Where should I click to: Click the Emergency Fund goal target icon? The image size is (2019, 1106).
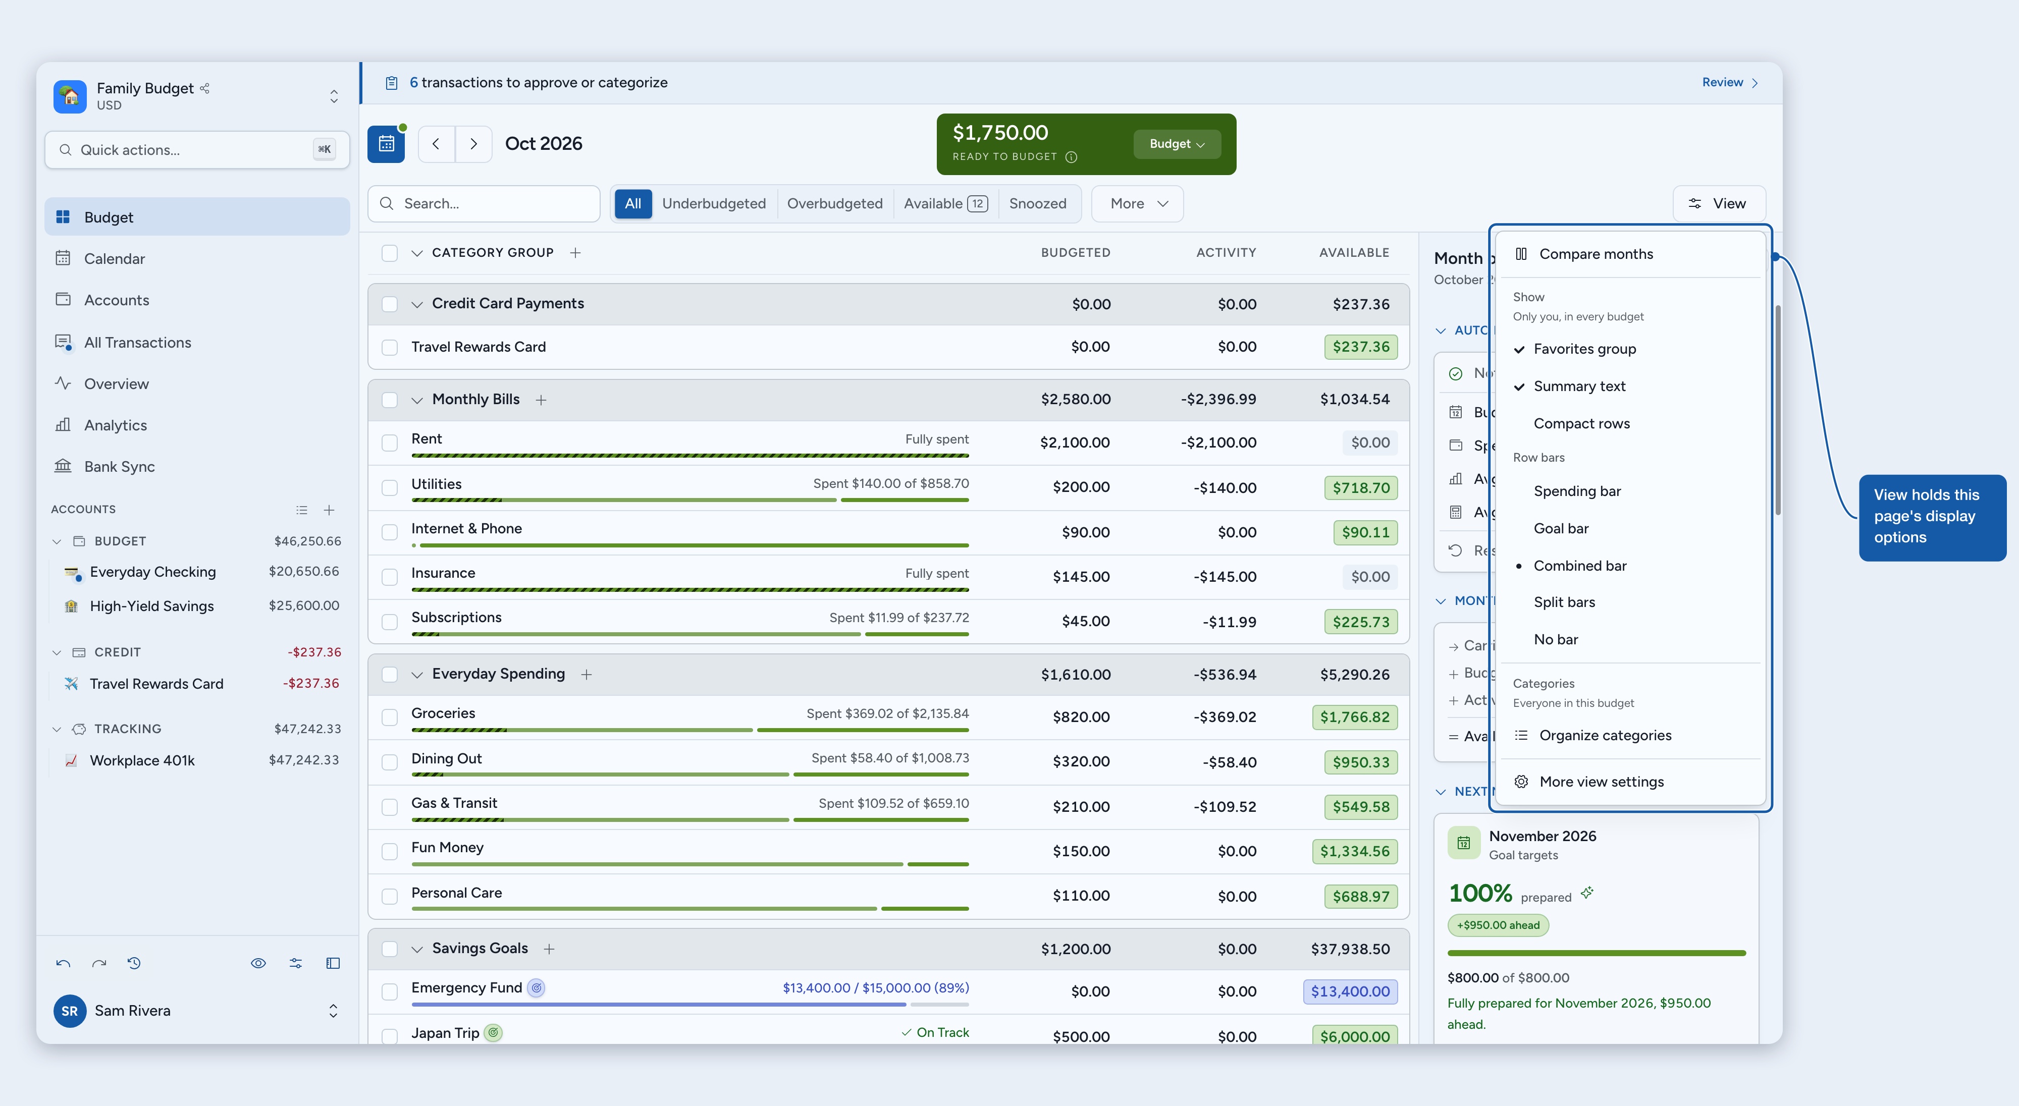pyautogui.click(x=536, y=988)
